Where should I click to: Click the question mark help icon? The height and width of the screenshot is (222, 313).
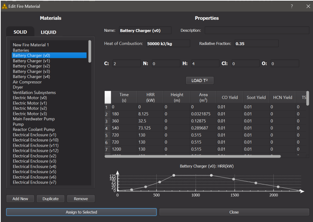[x=292, y=6]
